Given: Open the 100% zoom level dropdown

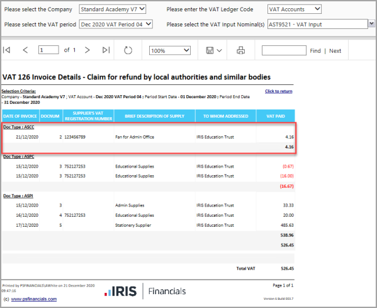Looking at the screenshot, I should 170,50.
